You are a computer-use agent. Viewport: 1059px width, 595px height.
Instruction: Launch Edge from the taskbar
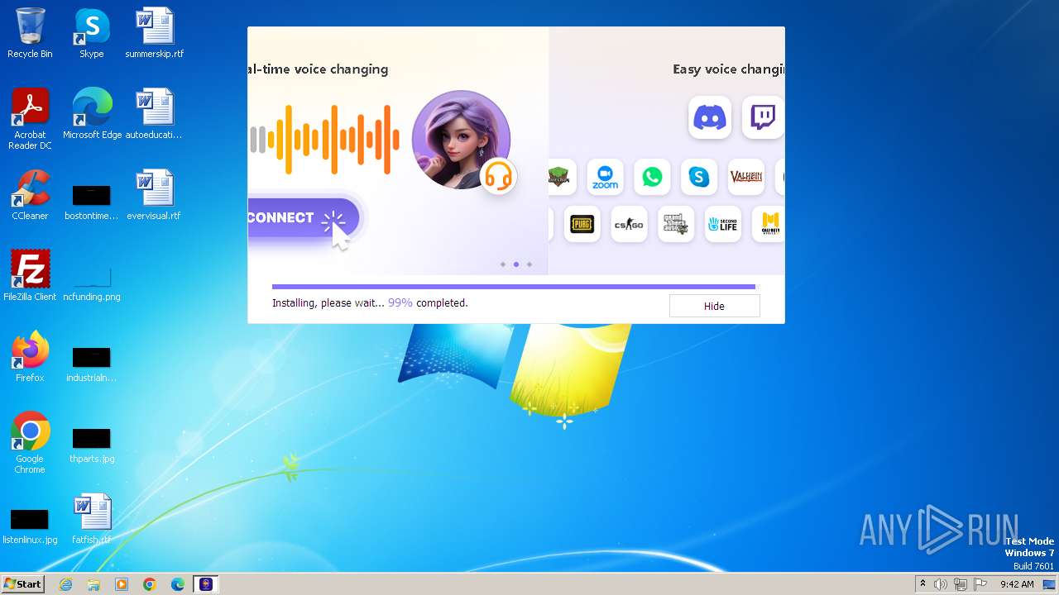[x=178, y=584]
